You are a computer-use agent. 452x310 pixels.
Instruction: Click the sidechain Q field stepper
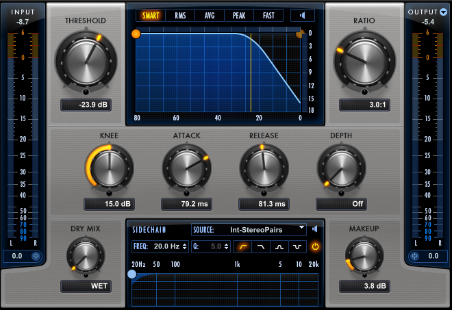(x=226, y=246)
